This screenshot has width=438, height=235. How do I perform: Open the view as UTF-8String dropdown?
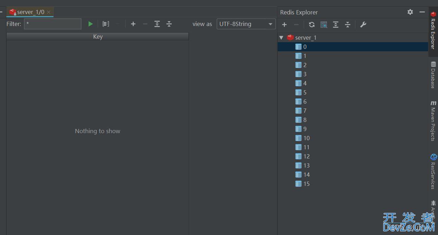[246, 24]
